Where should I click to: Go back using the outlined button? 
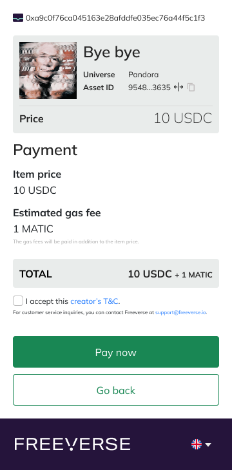coord(116,390)
